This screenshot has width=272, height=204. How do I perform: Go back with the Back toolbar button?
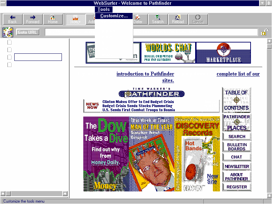click(13, 19)
